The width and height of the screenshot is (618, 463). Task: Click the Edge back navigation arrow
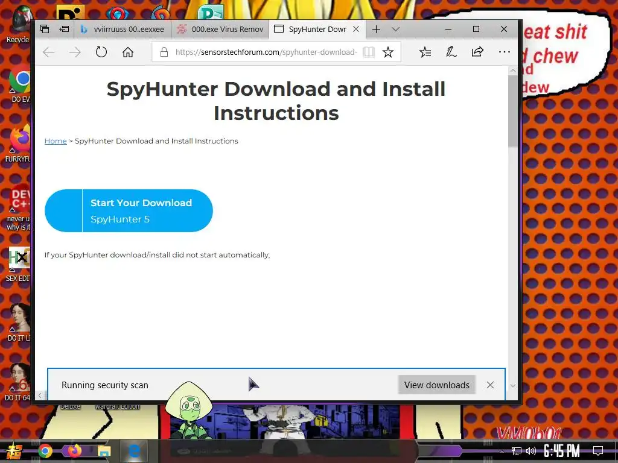(x=48, y=52)
